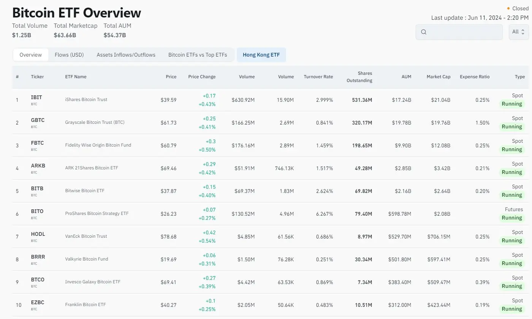Toggle sort on Shares Outstanding column
The height and width of the screenshot is (319, 532).
tap(359, 77)
